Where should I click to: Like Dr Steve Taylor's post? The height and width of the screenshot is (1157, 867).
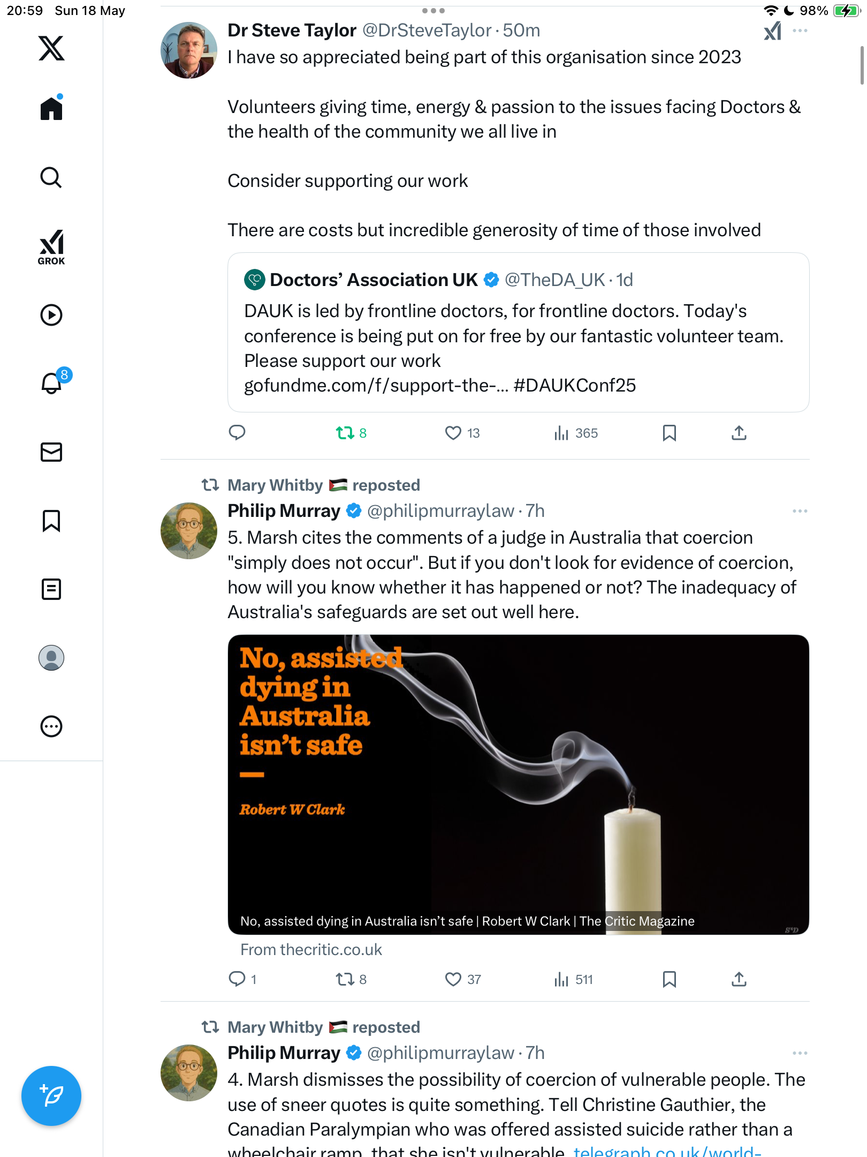pos(462,433)
